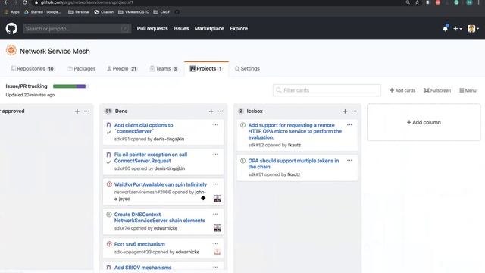Image resolution: width=485 pixels, height=273 pixels.
Task: Open 'Add client dial options to connectServer' card
Action: pyautogui.click(x=143, y=128)
